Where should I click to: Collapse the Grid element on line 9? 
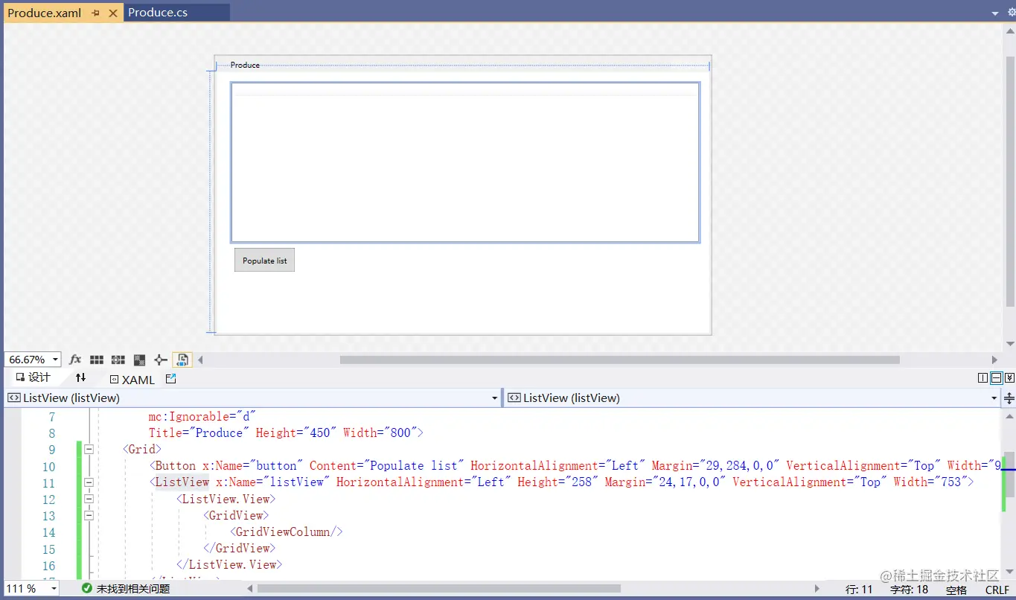[89, 449]
